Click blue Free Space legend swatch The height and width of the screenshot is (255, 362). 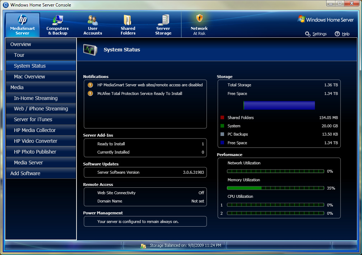(x=222, y=143)
